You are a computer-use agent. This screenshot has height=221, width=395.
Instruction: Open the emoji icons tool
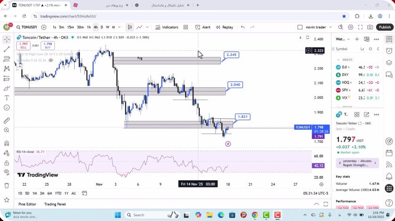click(x=7, y=108)
